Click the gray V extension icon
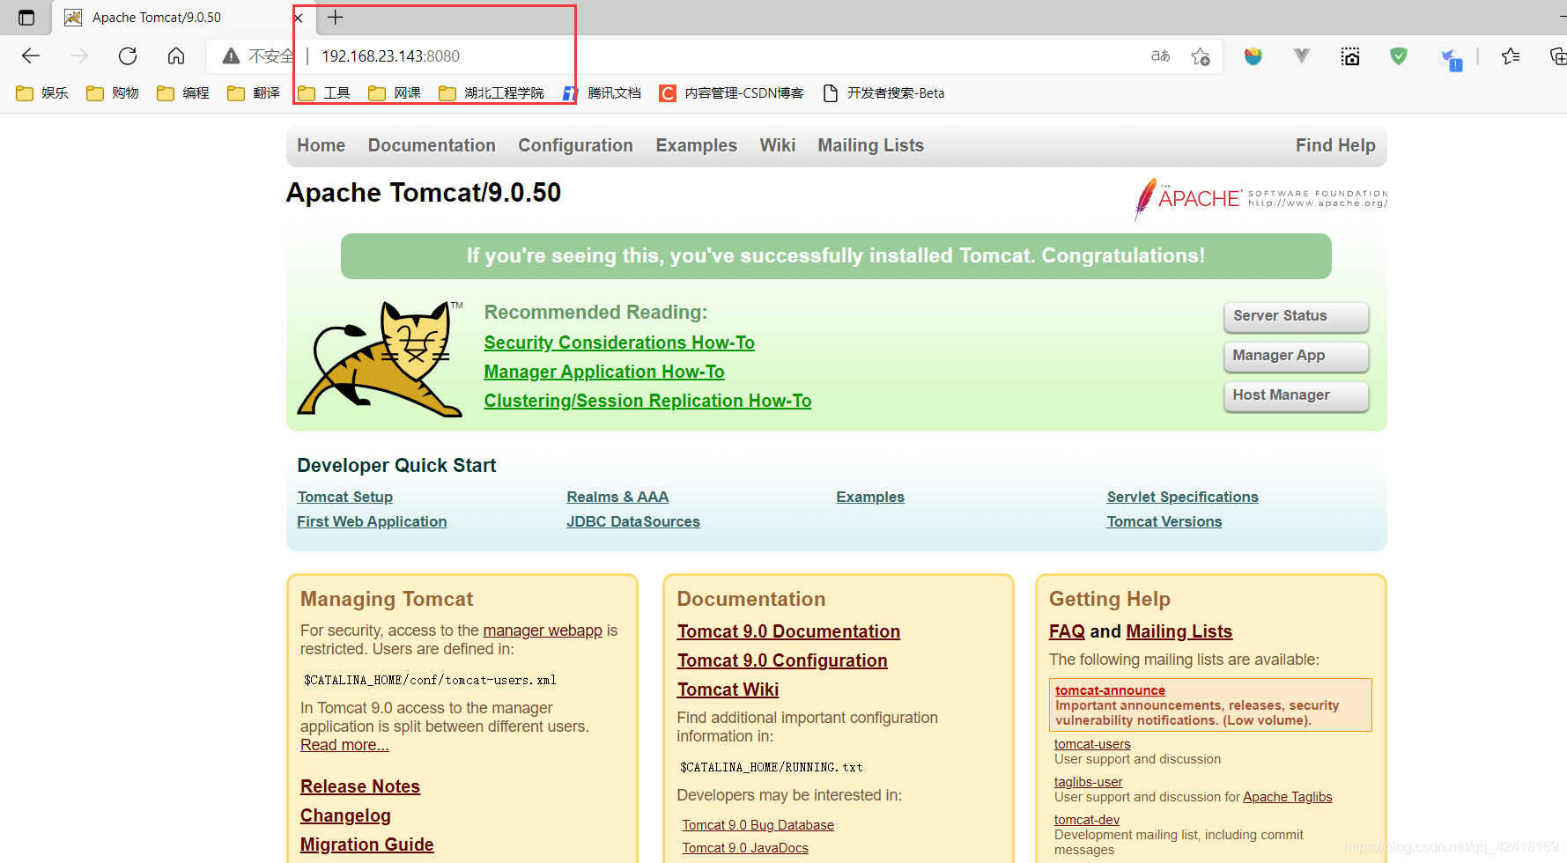 click(1301, 56)
